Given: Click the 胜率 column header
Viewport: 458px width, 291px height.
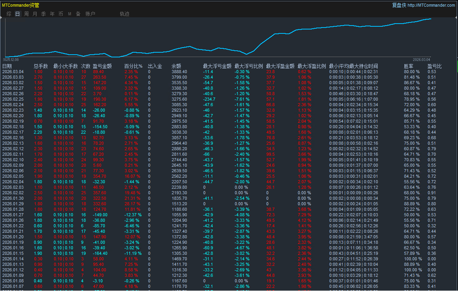Looking at the screenshot, I should pyautogui.click(x=409, y=66).
